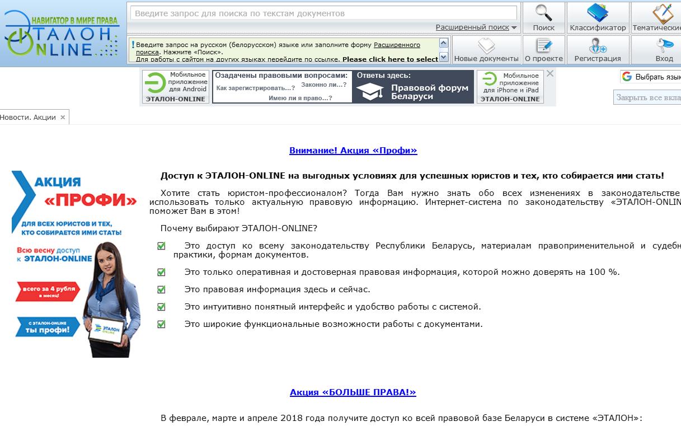This screenshot has width=681, height=426.
Task: Click Закрыть все вкладки button
Action: point(647,97)
